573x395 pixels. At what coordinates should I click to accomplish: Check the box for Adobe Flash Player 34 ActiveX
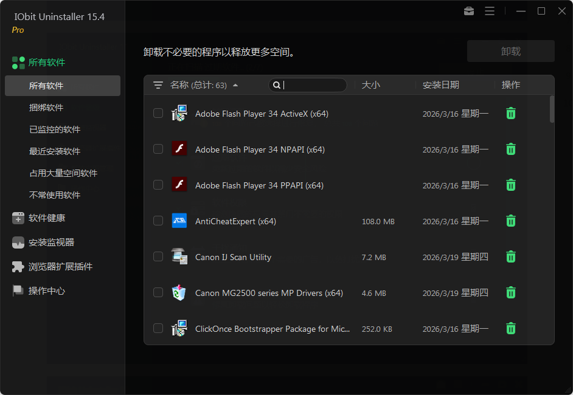pos(158,113)
